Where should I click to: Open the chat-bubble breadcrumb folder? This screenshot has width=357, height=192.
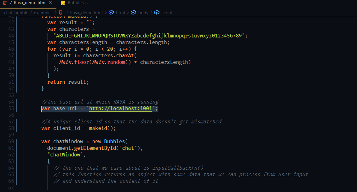(x=16, y=13)
